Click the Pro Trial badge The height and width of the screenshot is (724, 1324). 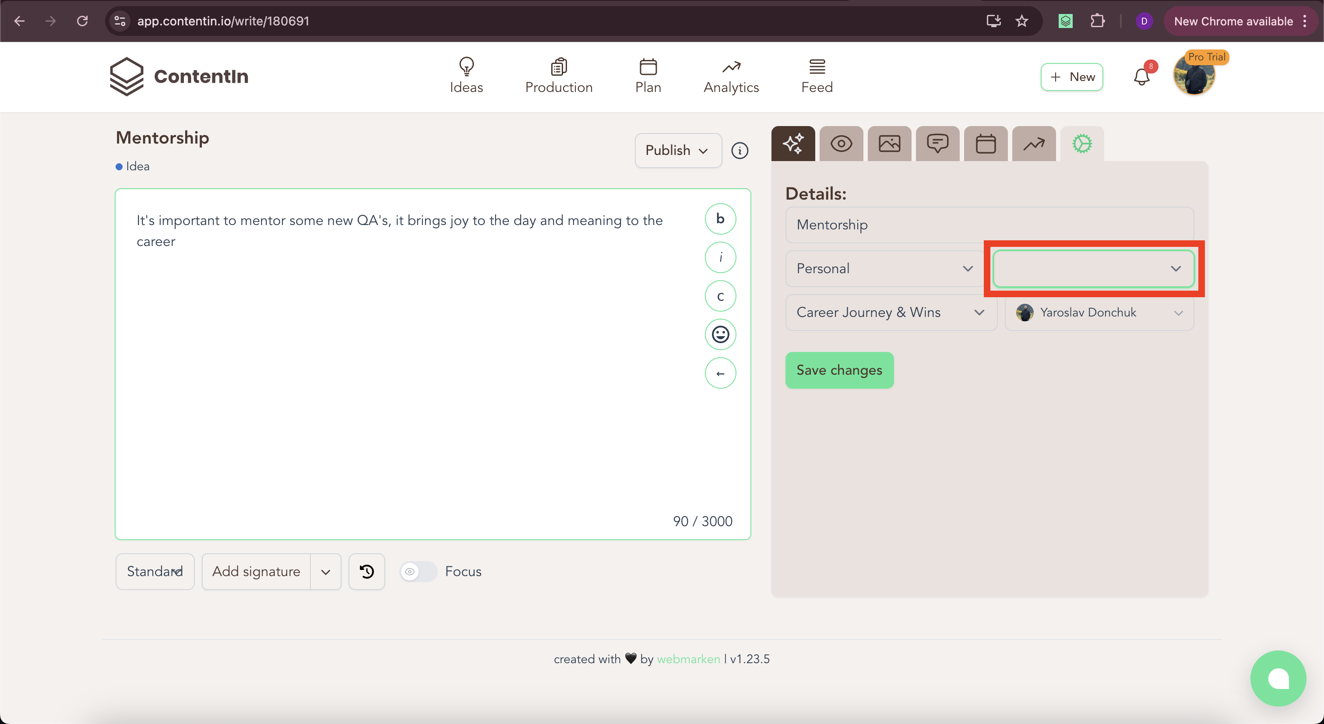[1206, 57]
